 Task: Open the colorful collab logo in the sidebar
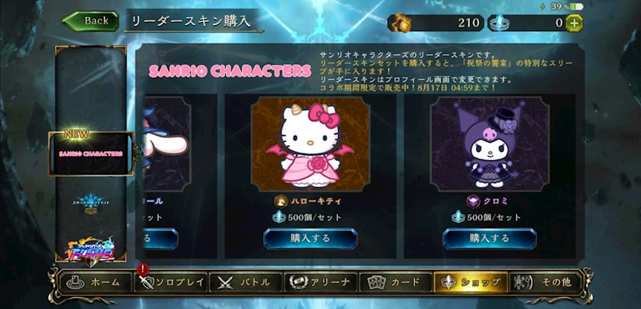pos(91,249)
